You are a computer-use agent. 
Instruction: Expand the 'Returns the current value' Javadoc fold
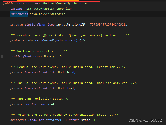pyautogui.click(x=2, y=115)
